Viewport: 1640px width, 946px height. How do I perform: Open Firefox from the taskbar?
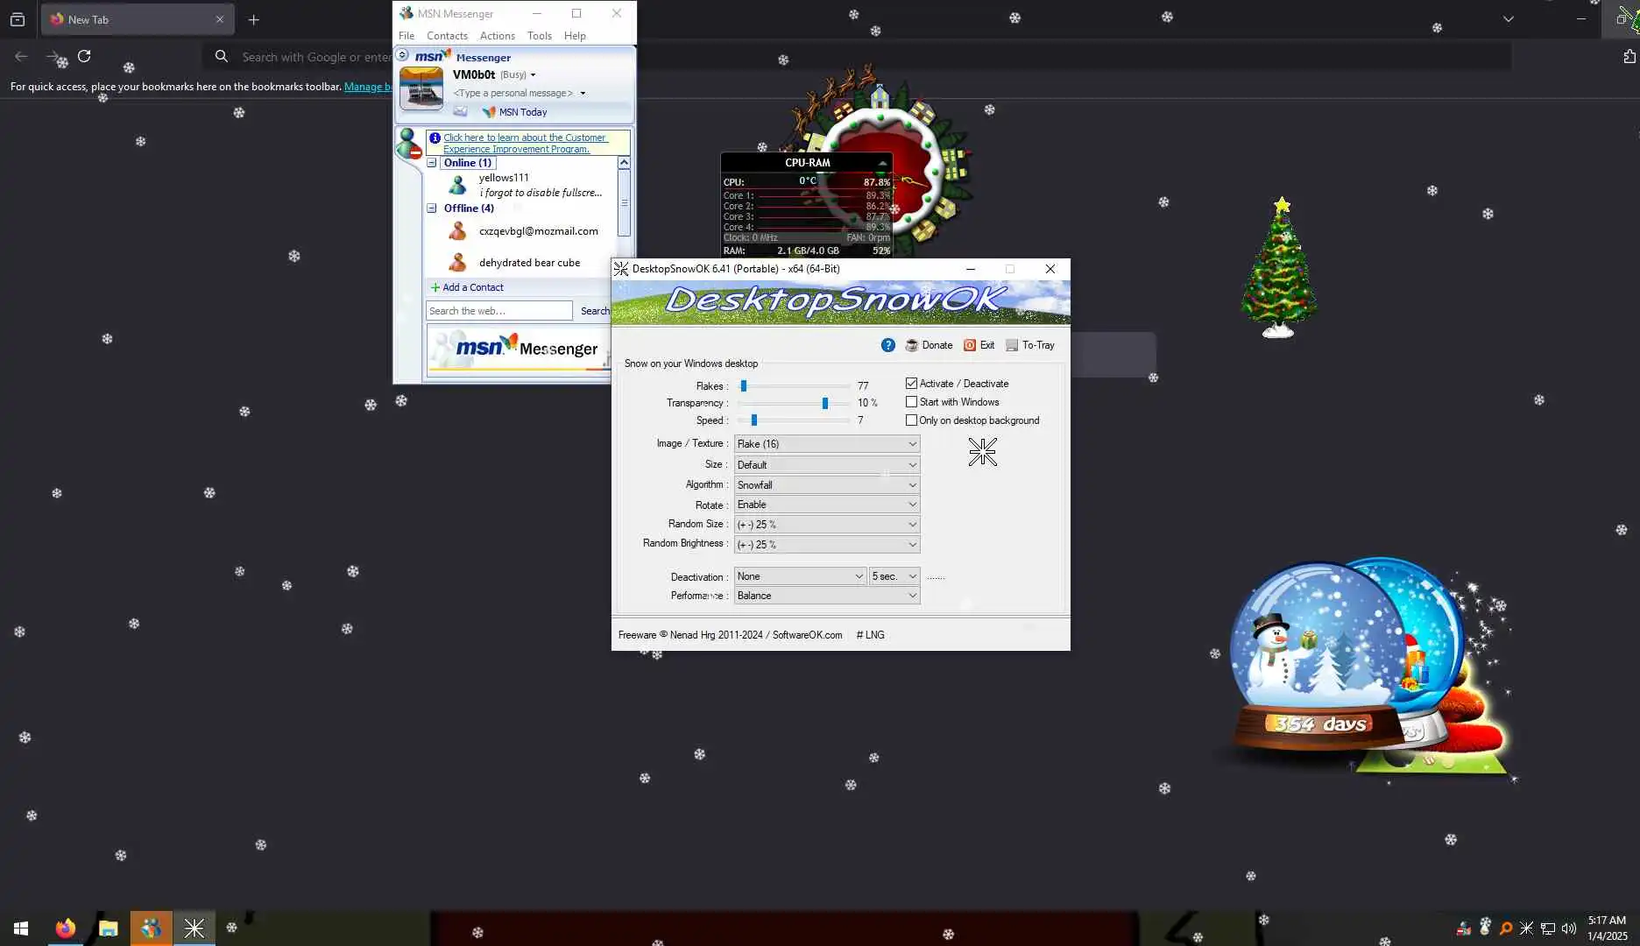click(x=66, y=928)
